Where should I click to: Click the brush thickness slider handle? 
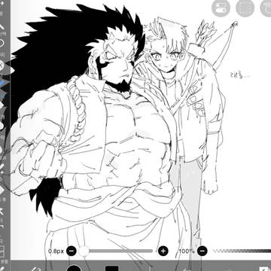click(84, 251)
